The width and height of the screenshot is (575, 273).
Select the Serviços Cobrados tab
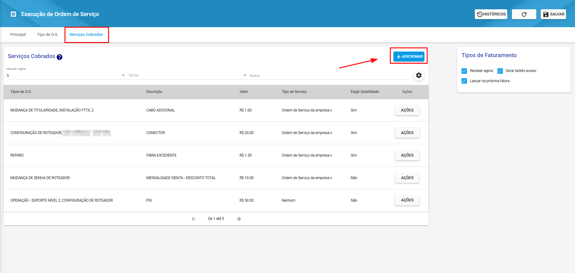[86, 35]
